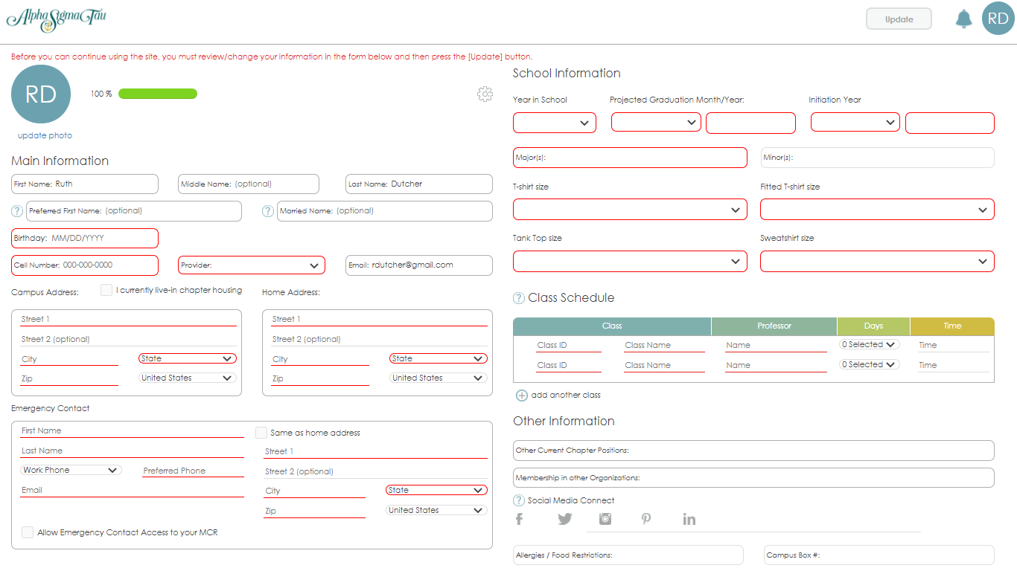Click the Alpha Sigma Tau logo
1017x568 pixels.
[56, 19]
